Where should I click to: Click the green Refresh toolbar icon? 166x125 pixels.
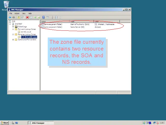pos(35,17)
